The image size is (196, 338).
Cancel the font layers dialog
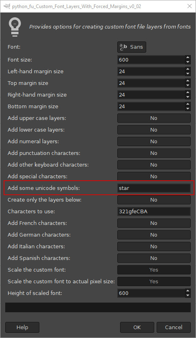coord(174,327)
